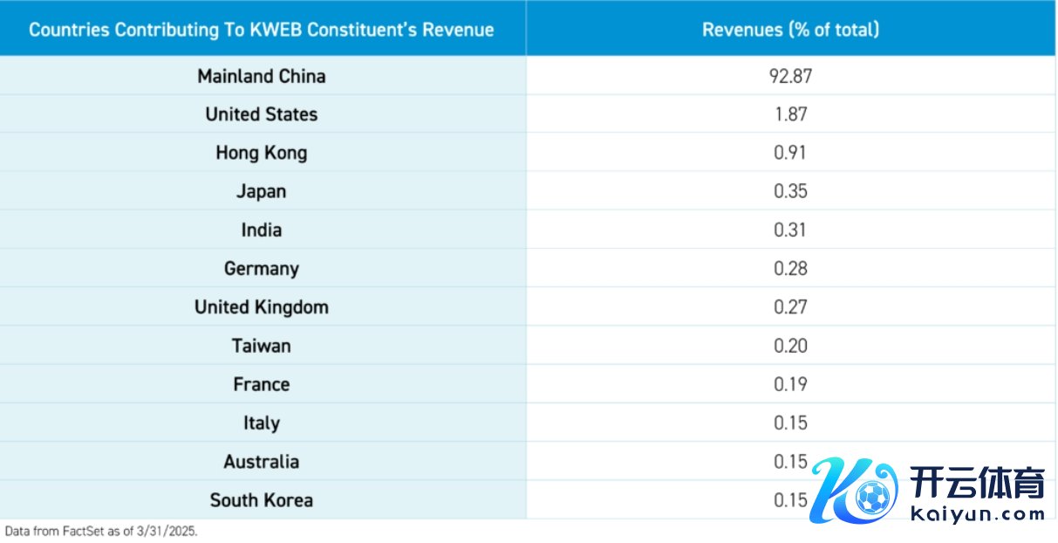Select the 'Australia' cell
This screenshot has width=1058, height=543.
pyautogui.click(x=262, y=461)
